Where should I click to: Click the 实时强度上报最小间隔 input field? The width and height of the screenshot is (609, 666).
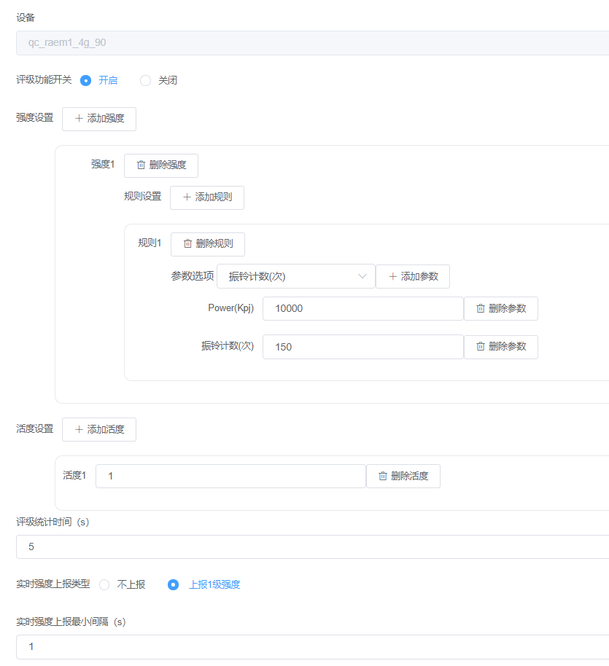(314, 647)
